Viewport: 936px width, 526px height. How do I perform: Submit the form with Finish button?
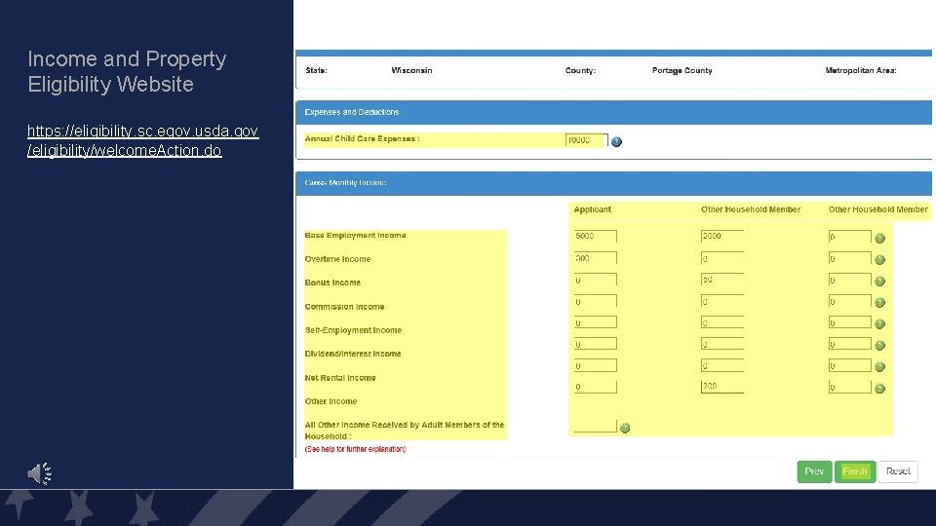855,471
